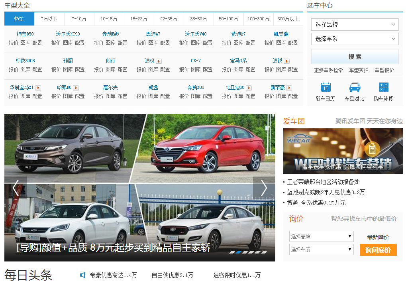The image size is (406, 283).
Task: Switch to the 7-10万 price tab
Action: (x=79, y=19)
